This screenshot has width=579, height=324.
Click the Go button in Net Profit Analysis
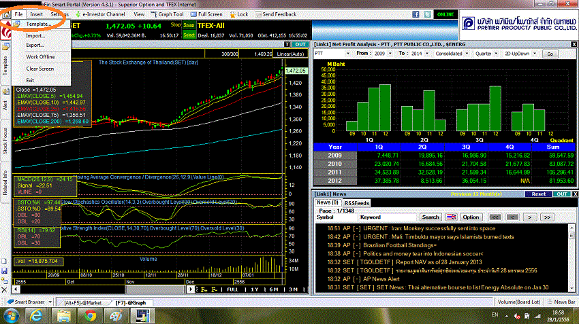550,54
